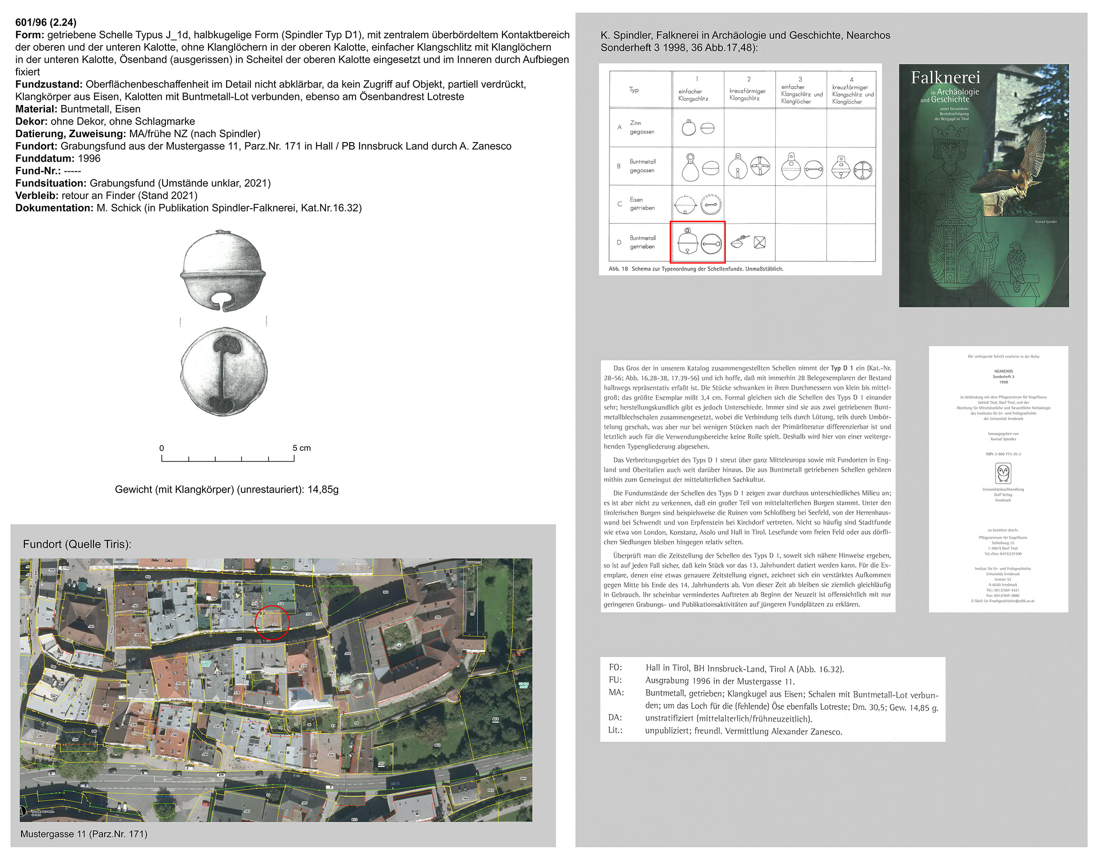The width and height of the screenshot is (1099, 863).
Task: Click the Fundort (Quelle Tiris) label
Action: (77, 544)
